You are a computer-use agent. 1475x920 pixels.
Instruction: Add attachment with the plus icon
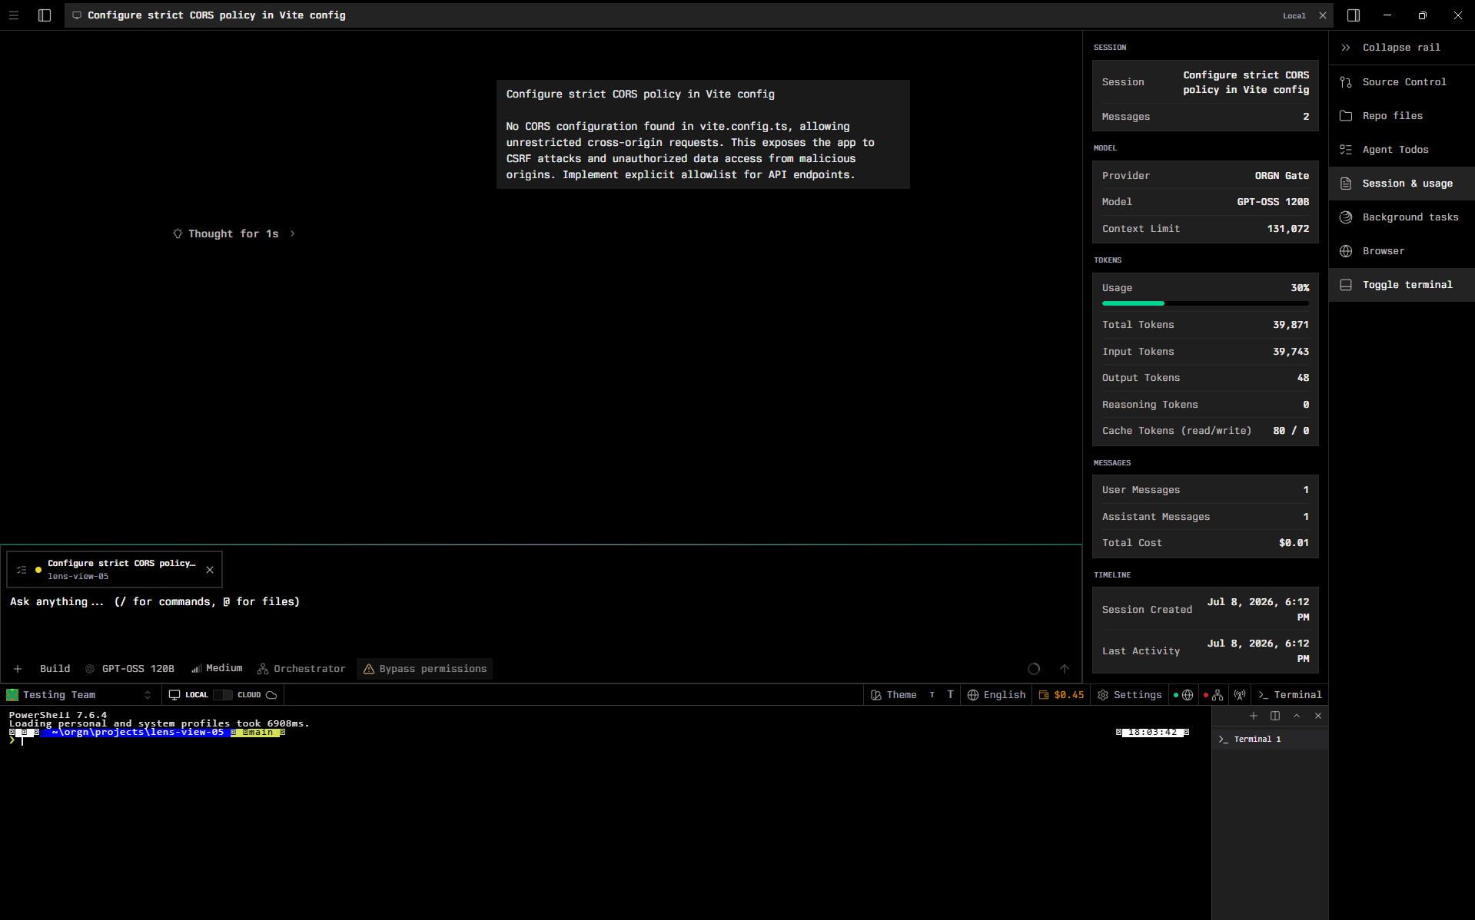(18, 669)
